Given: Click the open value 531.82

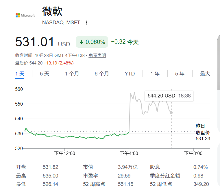Looking at the screenshot, I should pos(51,167).
